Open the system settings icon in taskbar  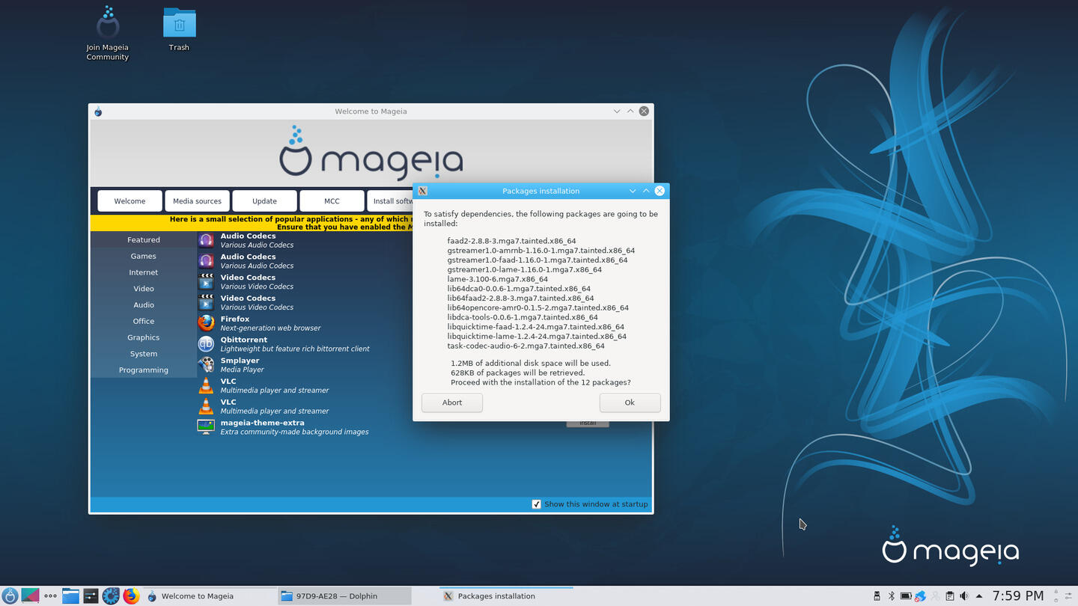(x=91, y=596)
